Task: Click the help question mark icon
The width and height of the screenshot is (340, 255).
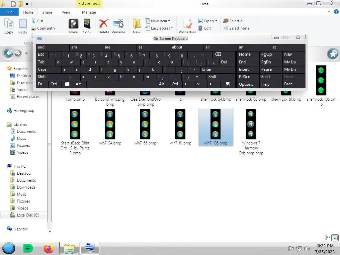Action: [x=336, y=12]
